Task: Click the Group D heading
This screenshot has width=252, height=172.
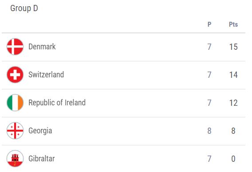Action: click(x=24, y=8)
